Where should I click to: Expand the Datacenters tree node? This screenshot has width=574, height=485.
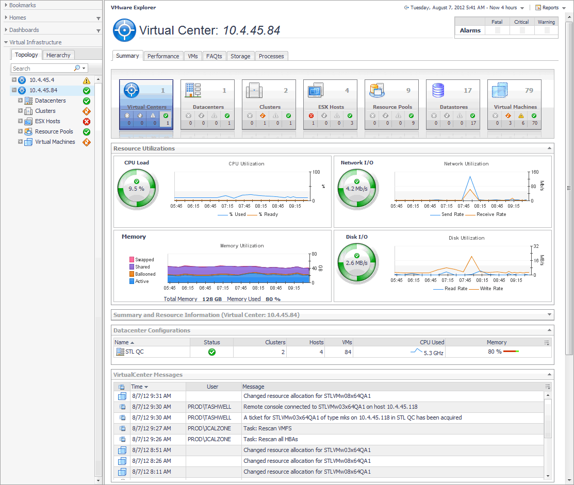20,100
